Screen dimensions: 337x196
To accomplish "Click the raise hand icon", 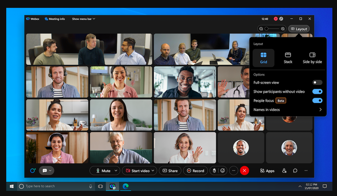I will tap(214, 171).
